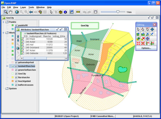The image size is (161, 119).
Task: Open the output window icon
Action: pos(96,12)
